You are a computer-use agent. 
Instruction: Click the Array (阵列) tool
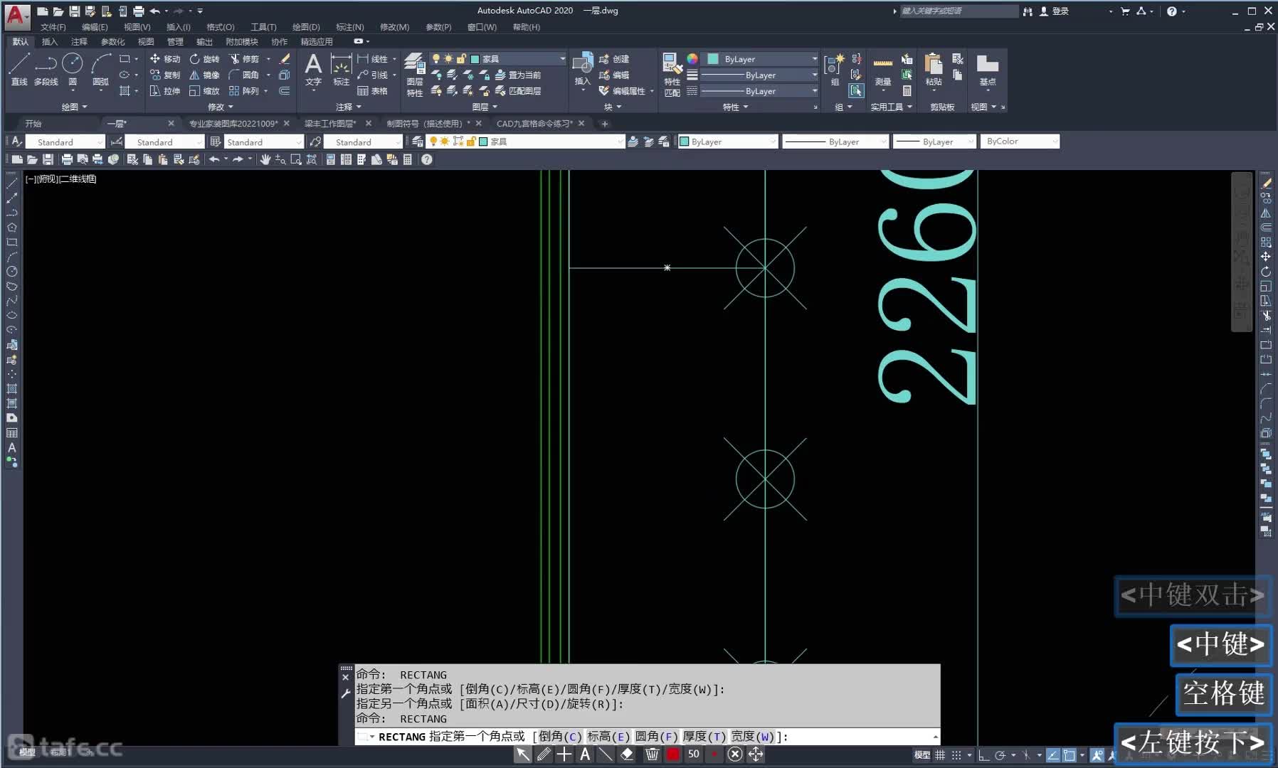(243, 91)
